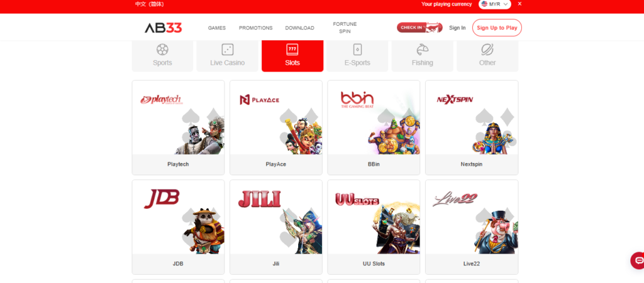Open the GAMES menu
644x283 pixels.
[x=217, y=28]
